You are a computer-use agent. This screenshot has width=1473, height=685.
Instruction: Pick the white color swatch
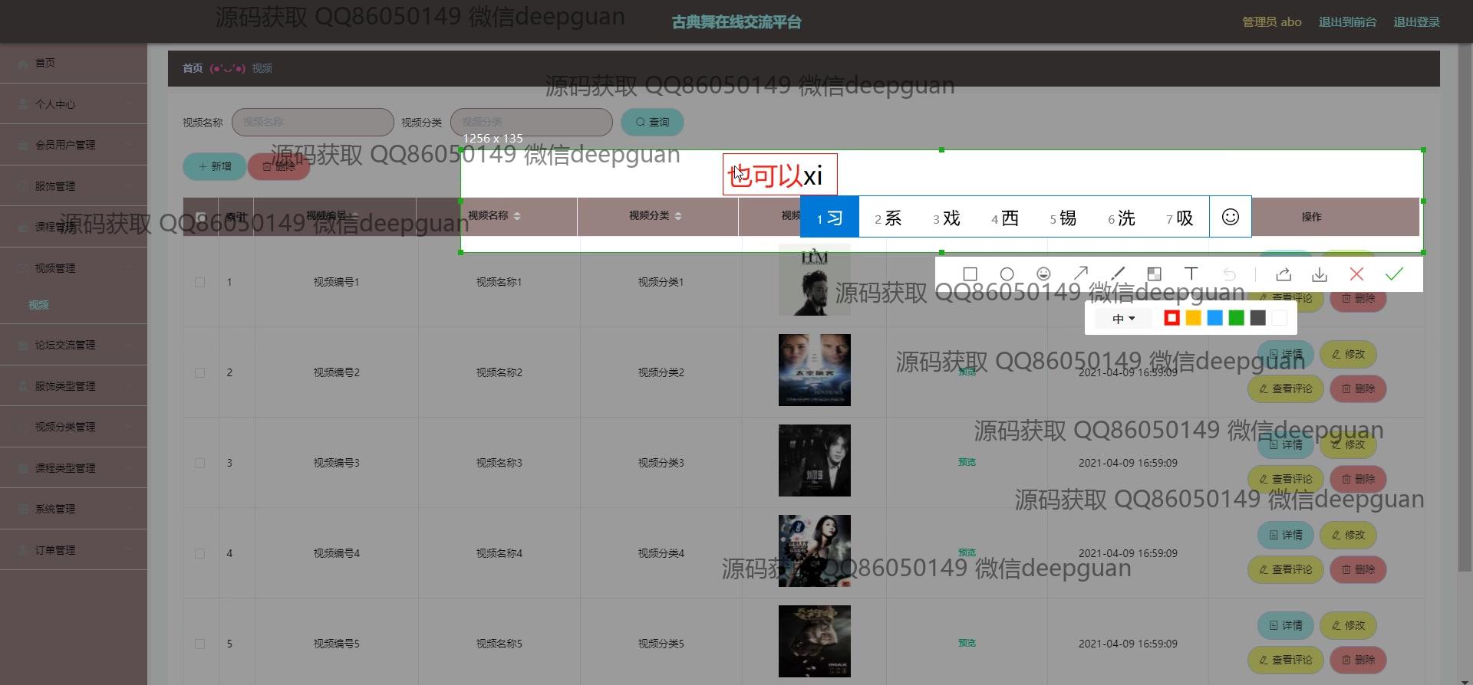click(1279, 318)
